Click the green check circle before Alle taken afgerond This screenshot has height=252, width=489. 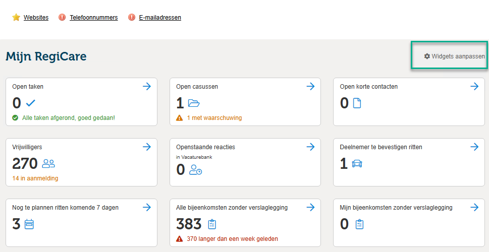point(15,118)
